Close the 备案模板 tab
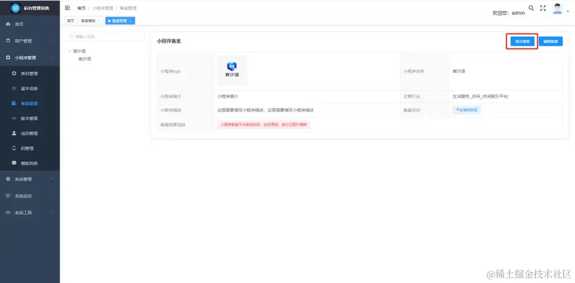The height and width of the screenshot is (283, 575). 98,21
